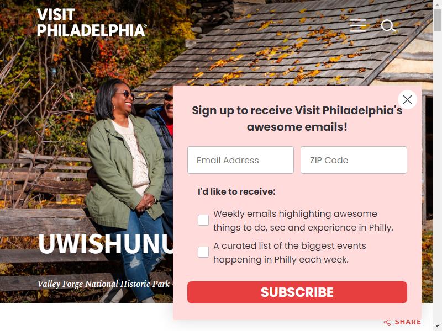Click the share icon beside SHARE
442x331 pixels.
coord(387,323)
